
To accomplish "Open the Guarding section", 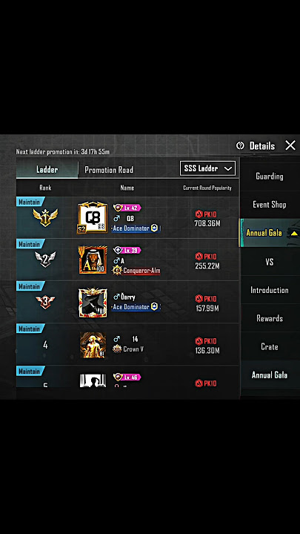I will 270,176.
